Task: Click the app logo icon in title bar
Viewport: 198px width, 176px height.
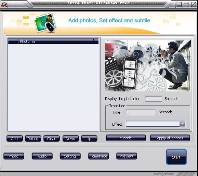Action: click(x=4, y=4)
